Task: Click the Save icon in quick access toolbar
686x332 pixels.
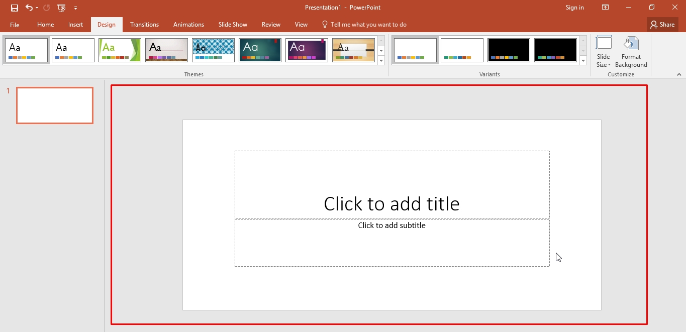Action: click(15, 8)
